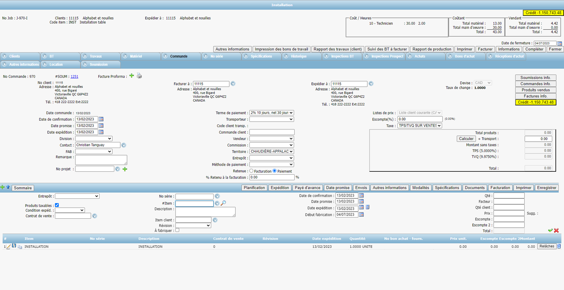Open calendar for header Date promise
The image size is (564, 290).
[x=101, y=125]
